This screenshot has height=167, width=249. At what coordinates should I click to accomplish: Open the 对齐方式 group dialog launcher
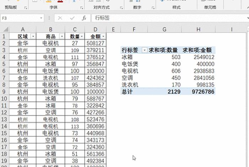pyautogui.click(x=121, y=7)
